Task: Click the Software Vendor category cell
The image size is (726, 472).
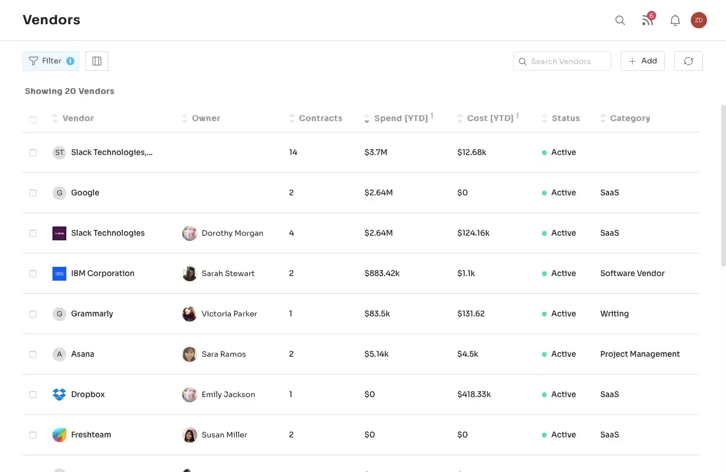Action: 633,274
